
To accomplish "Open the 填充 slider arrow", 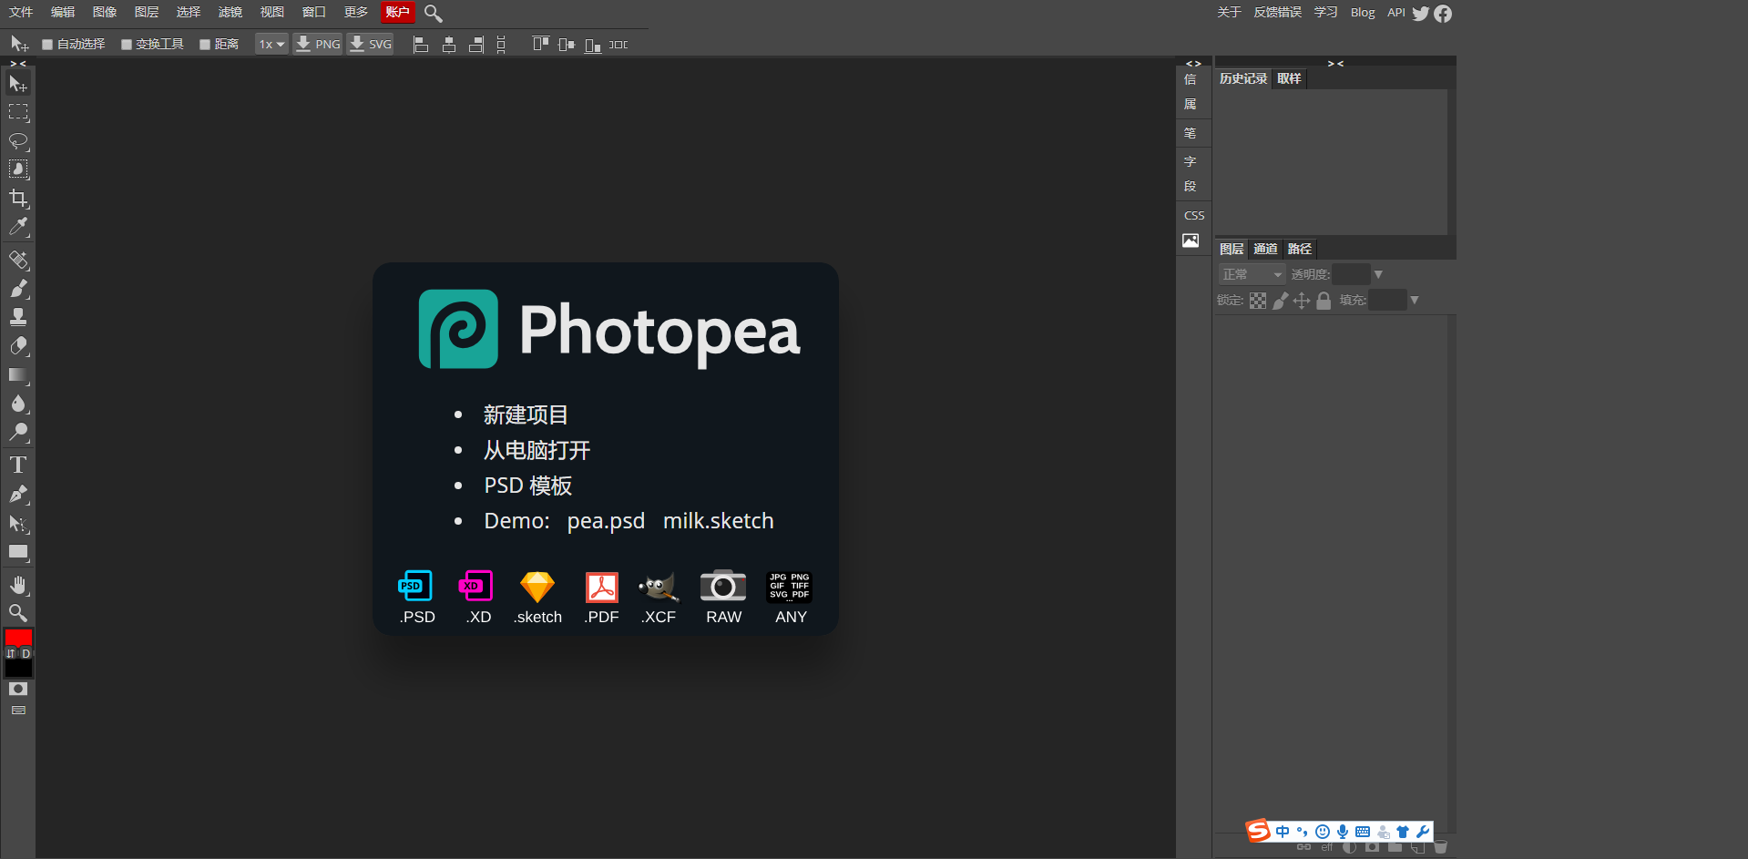I will (1415, 300).
